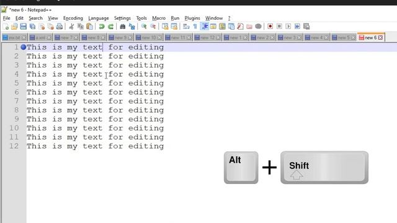Open the Settings menu

(x=122, y=18)
